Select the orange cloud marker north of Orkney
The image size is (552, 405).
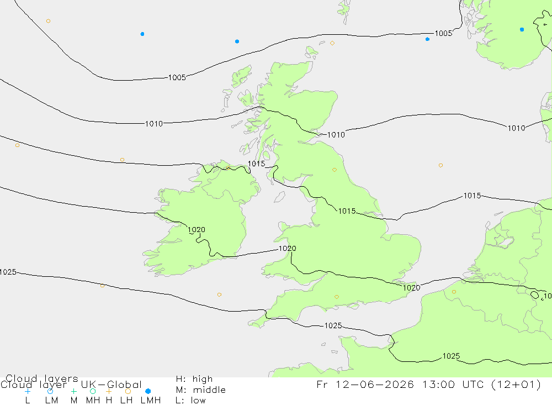332,43
